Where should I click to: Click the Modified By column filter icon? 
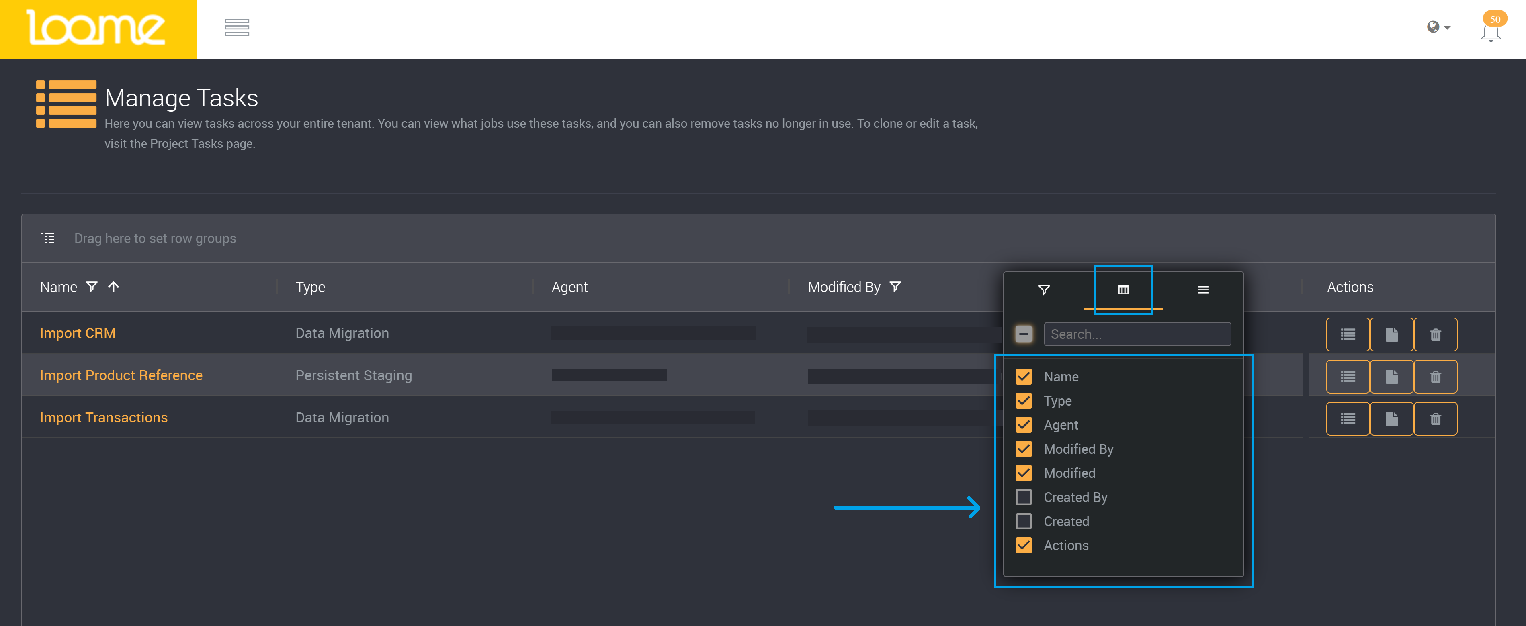point(895,286)
